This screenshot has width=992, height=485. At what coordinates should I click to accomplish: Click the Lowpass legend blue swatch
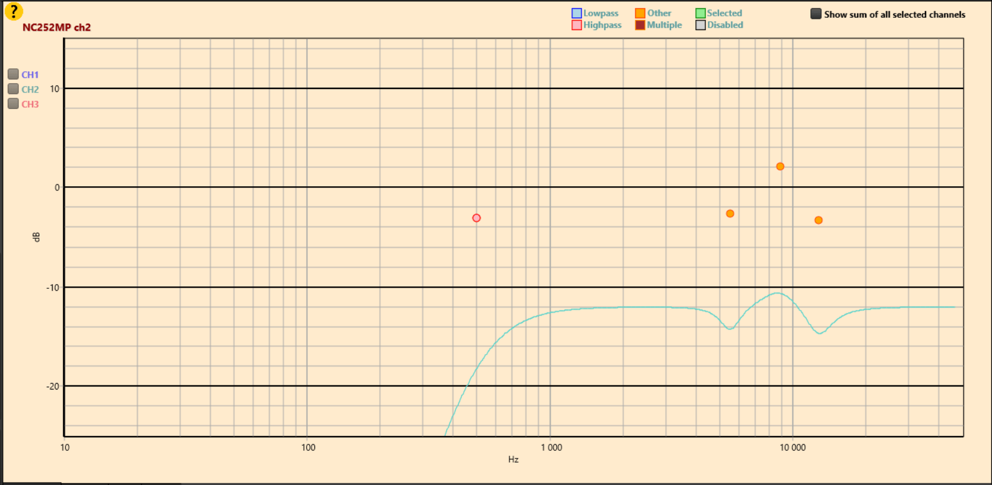(577, 13)
